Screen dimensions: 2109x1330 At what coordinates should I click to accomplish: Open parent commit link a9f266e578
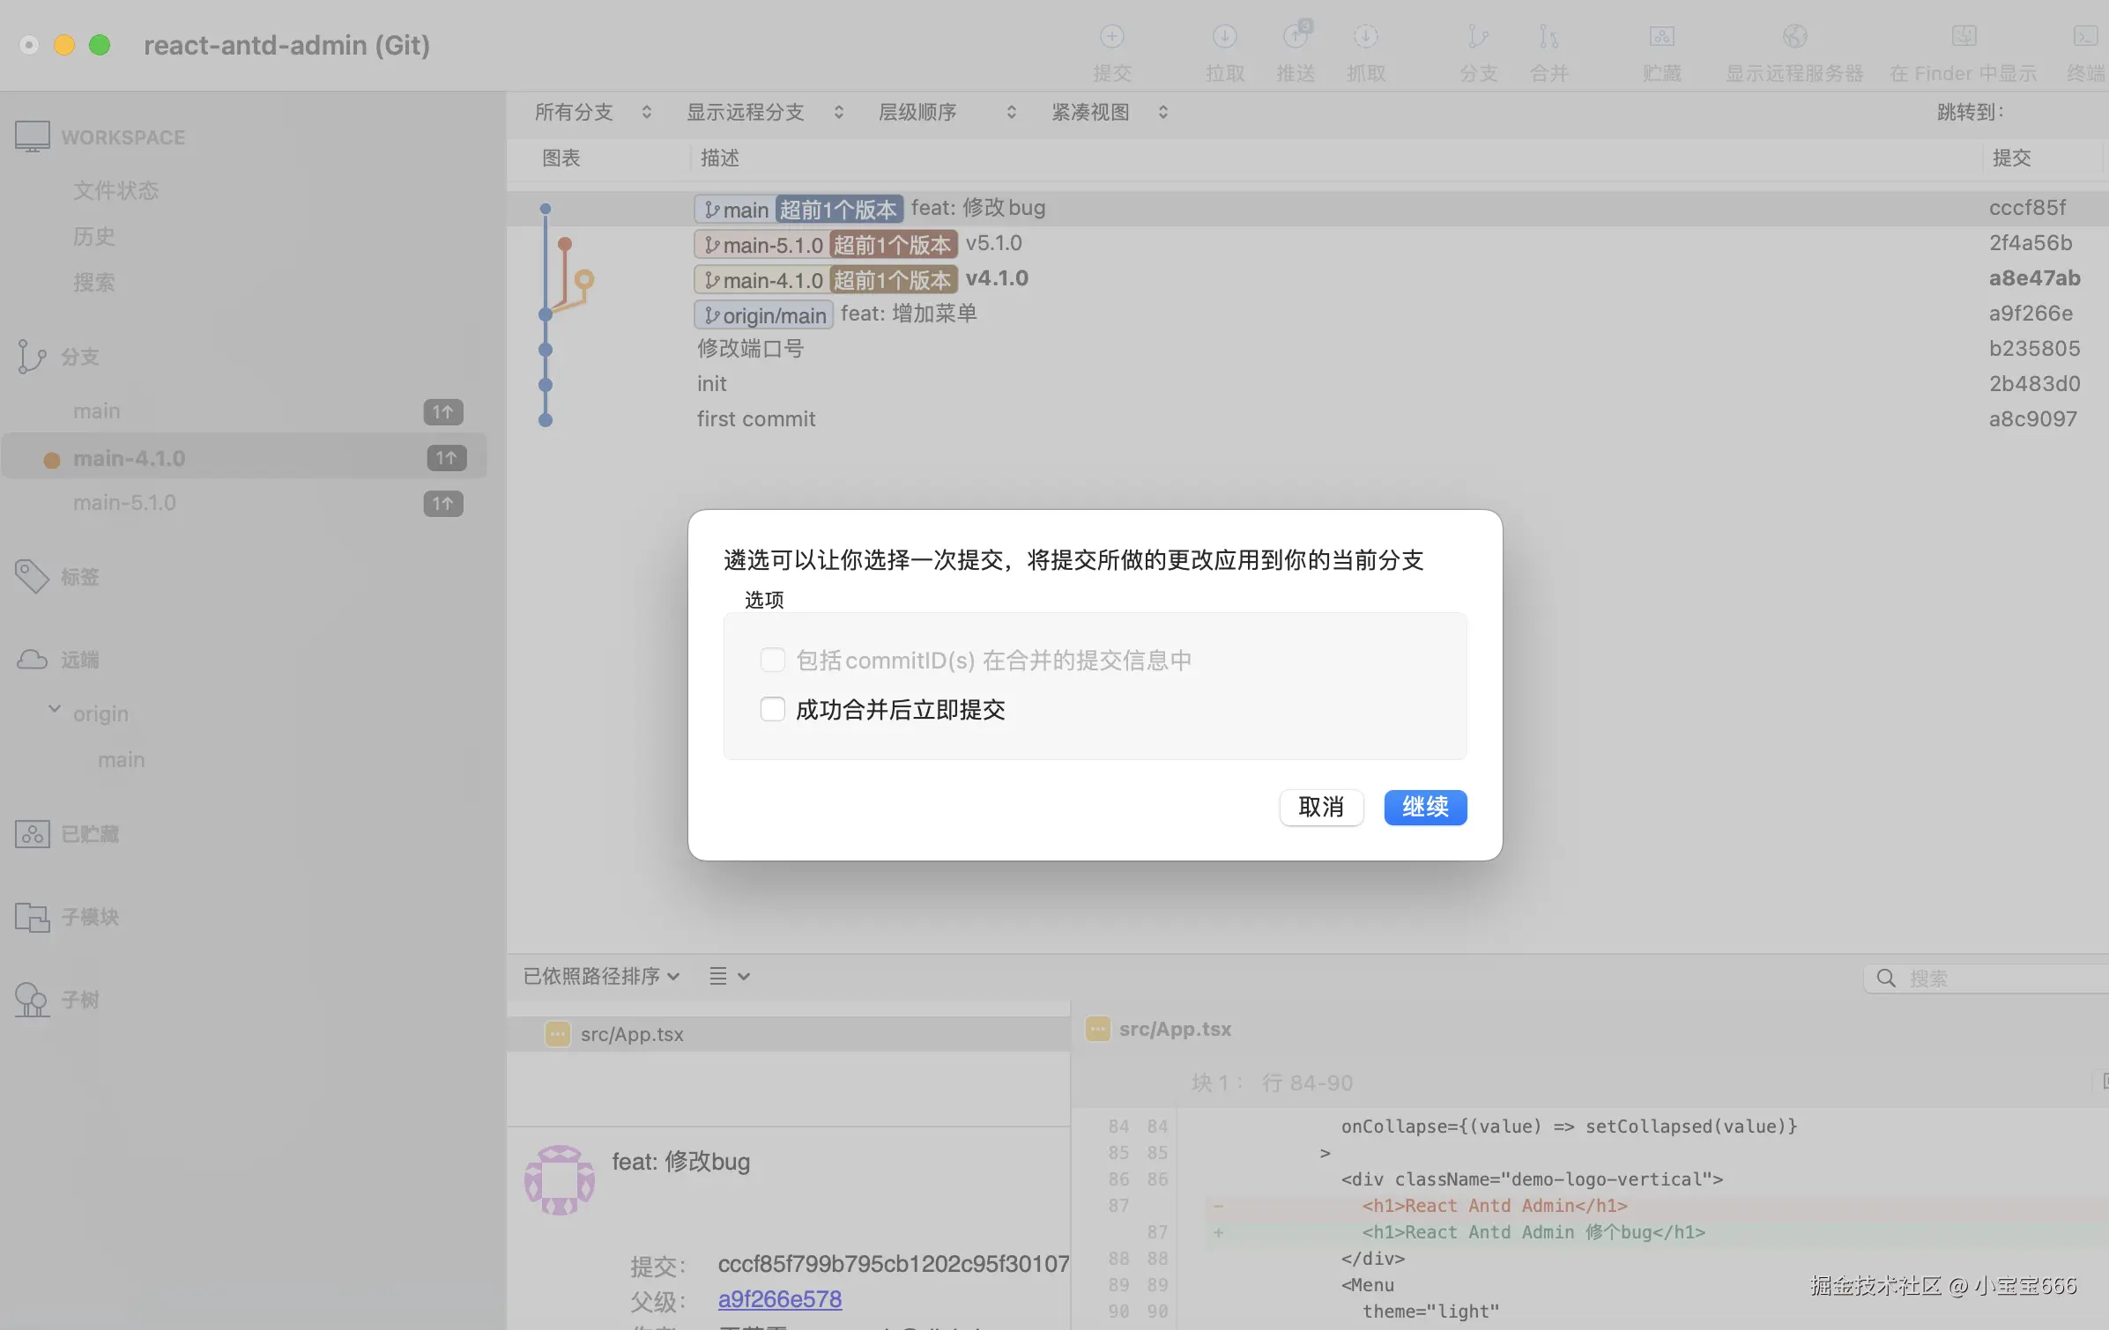point(779,1298)
